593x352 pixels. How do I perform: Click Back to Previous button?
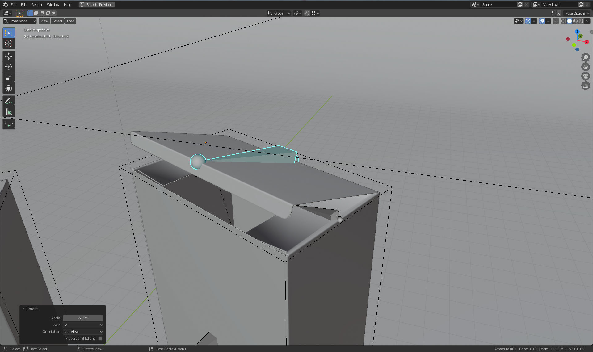97,5
